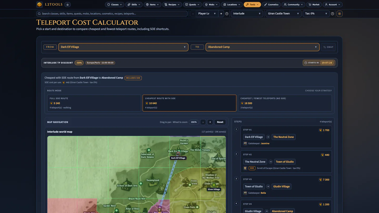Screen dimensions: 379x213
Task: Select the Catacomb of Dark Omens map point
Action: click(x=148, y=150)
